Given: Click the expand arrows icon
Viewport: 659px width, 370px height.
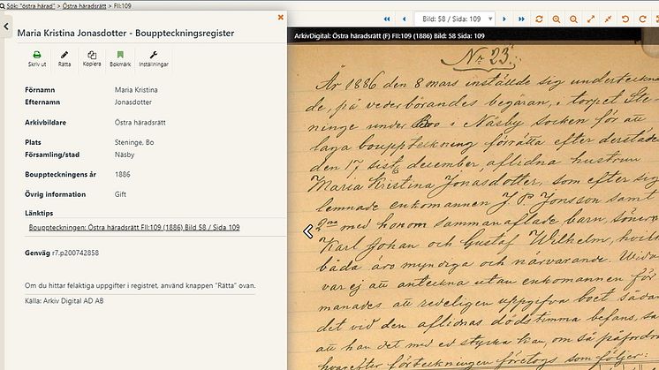Looking at the screenshot, I should (x=591, y=19).
